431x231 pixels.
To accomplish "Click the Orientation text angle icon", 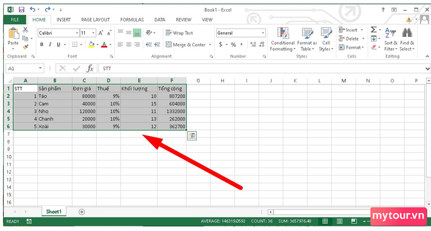I will 149,33.
